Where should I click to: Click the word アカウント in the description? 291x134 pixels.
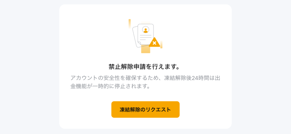click(x=84, y=78)
